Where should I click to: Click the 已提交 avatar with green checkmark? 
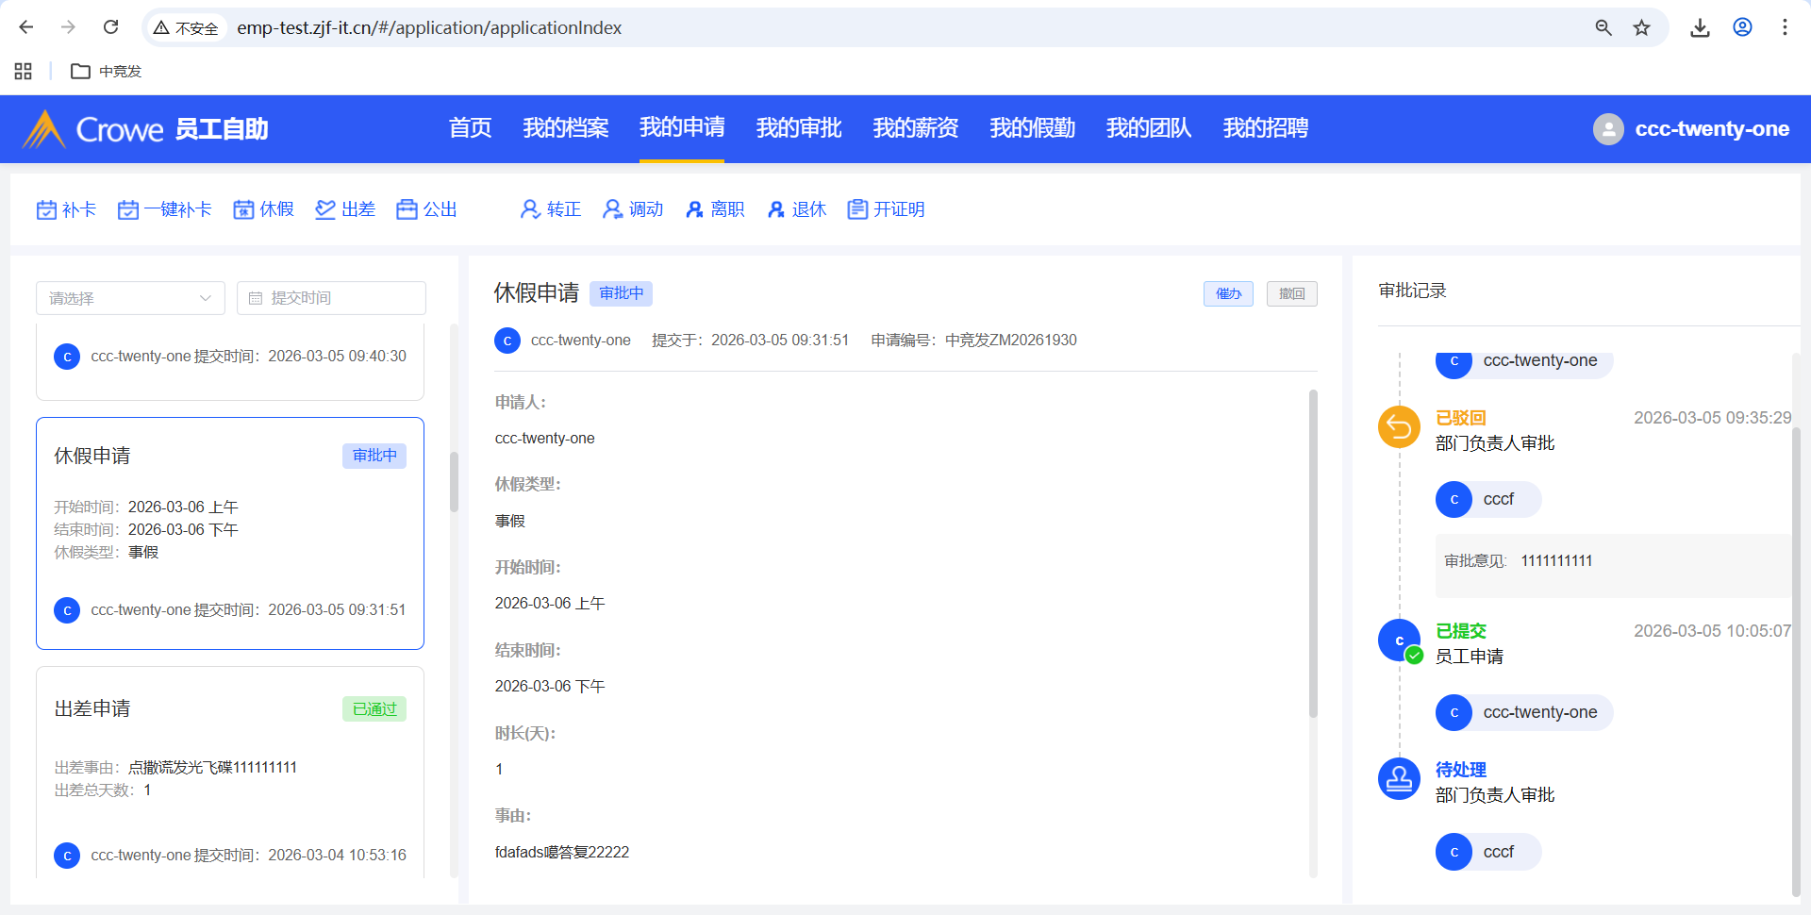click(x=1401, y=641)
